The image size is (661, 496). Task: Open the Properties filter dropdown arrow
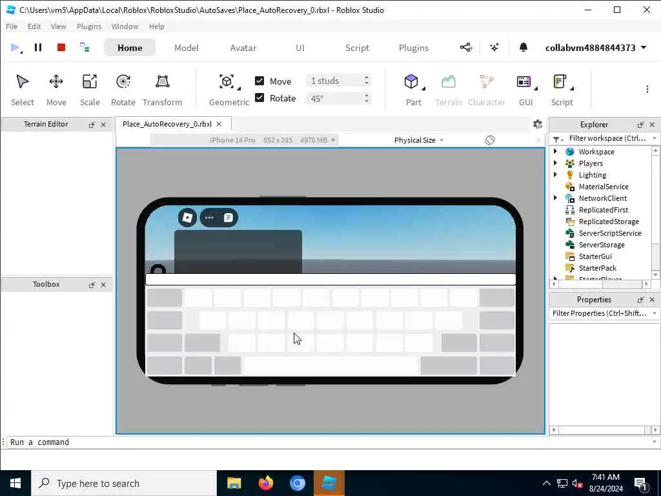655,313
